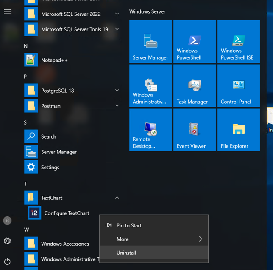
Task: Click the Configure TextChart label
Action: click(67, 213)
